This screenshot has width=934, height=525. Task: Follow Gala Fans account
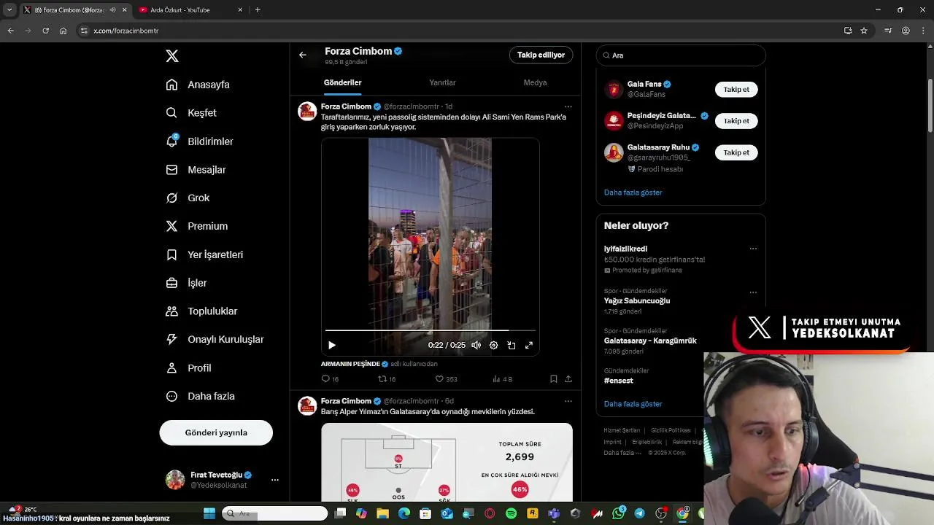tap(736, 90)
